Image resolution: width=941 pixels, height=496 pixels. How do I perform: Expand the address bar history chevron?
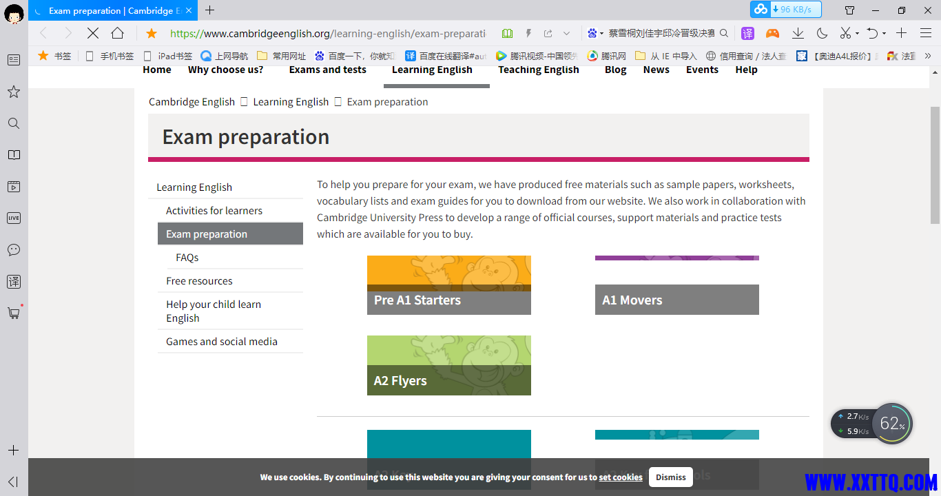click(x=567, y=33)
